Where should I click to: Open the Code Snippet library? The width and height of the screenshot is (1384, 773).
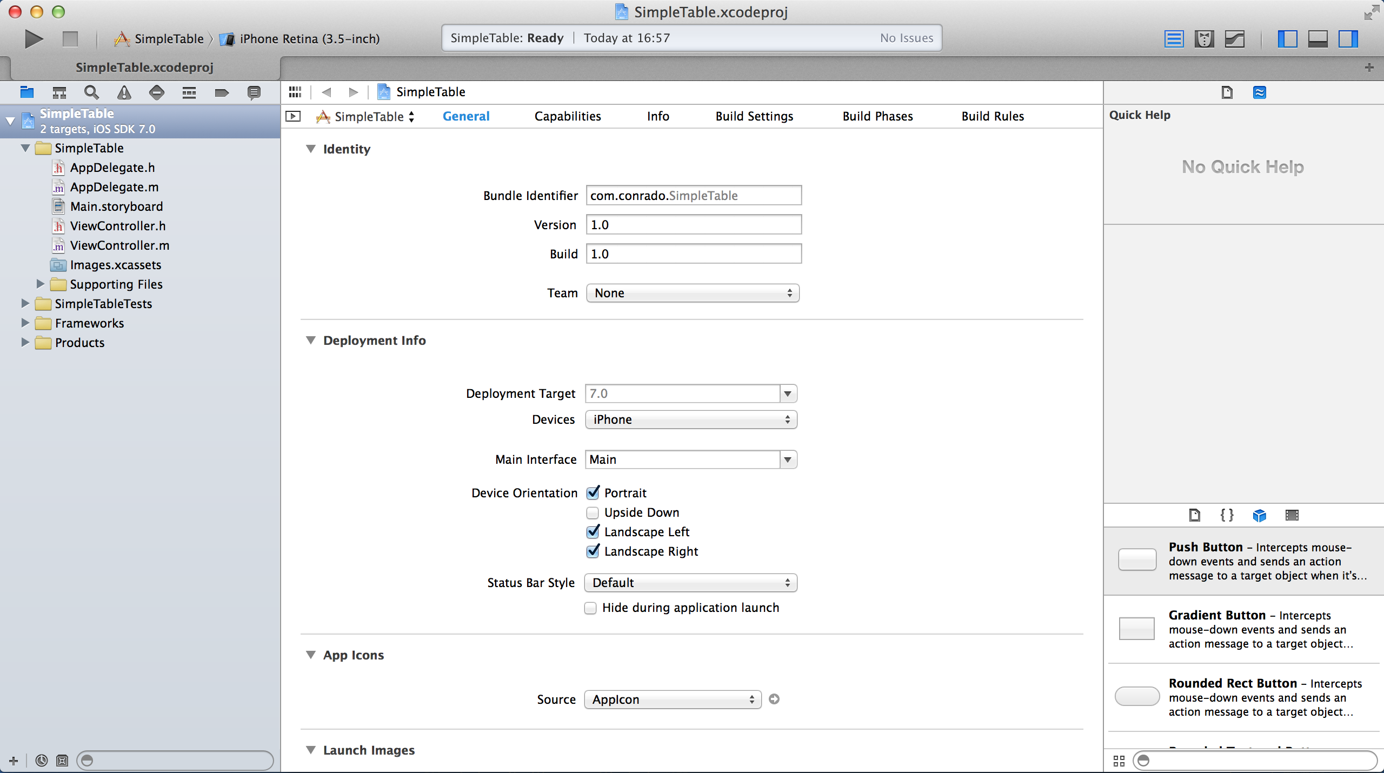tap(1227, 515)
